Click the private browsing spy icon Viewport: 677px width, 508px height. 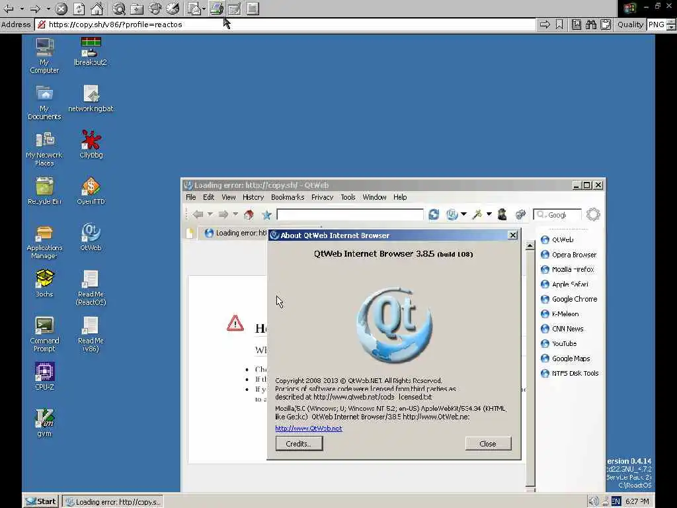pyautogui.click(x=502, y=214)
